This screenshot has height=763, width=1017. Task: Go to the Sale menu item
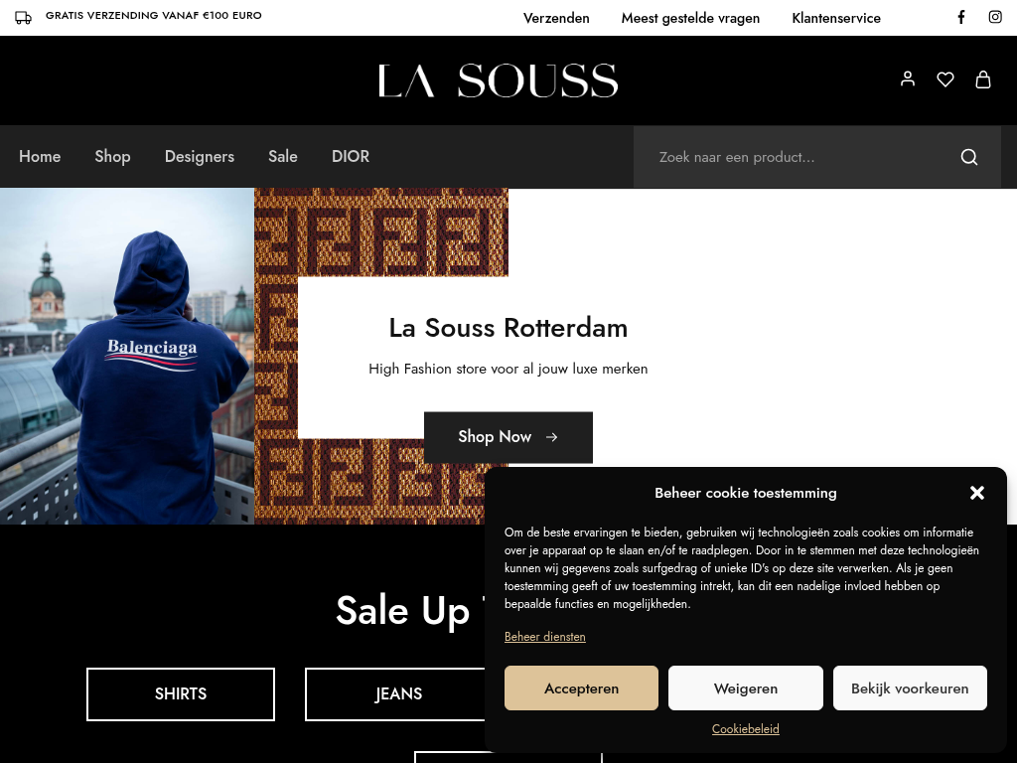pos(283,156)
